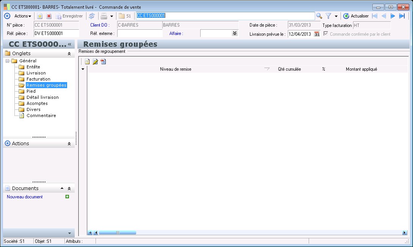
Task: Click the N° pièce field
Action: pyautogui.click(x=57, y=25)
